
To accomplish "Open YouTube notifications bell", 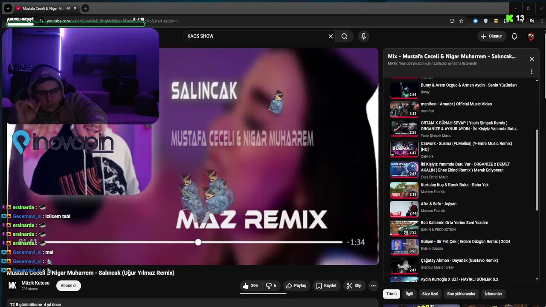I will [x=514, y=36].
